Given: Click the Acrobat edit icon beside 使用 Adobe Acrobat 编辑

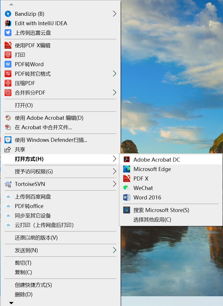Looking at the screenshot, I should 8,118.
